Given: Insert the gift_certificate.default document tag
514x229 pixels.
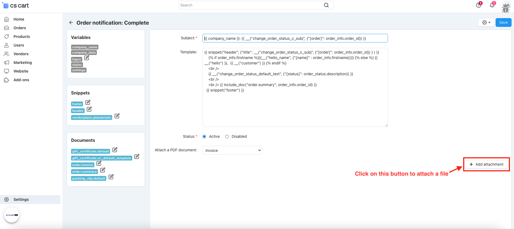Looking at the screenshot, I should [x=91, y=151].
